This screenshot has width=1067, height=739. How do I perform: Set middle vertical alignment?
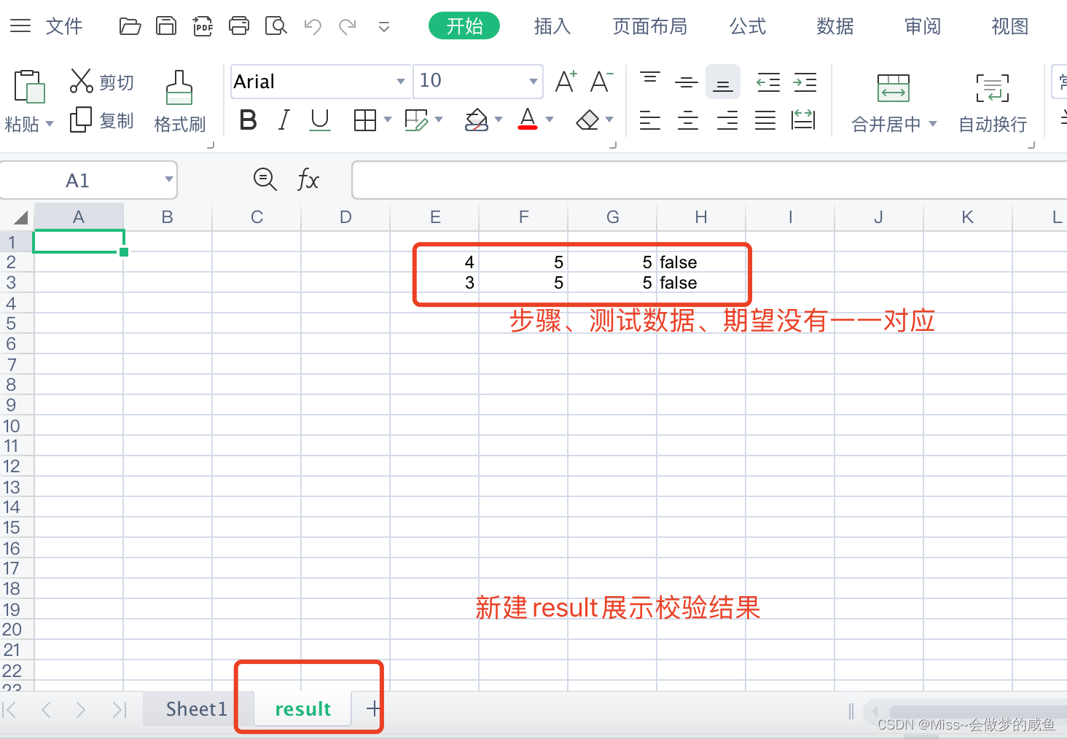pyautogui.click(x=687, y=82)
